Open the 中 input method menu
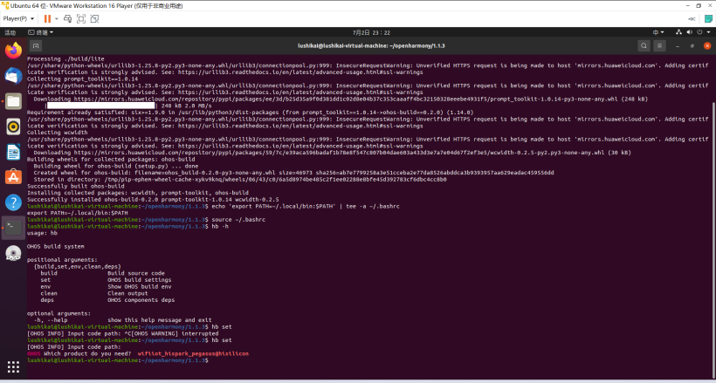 click(x=658, y=32)
